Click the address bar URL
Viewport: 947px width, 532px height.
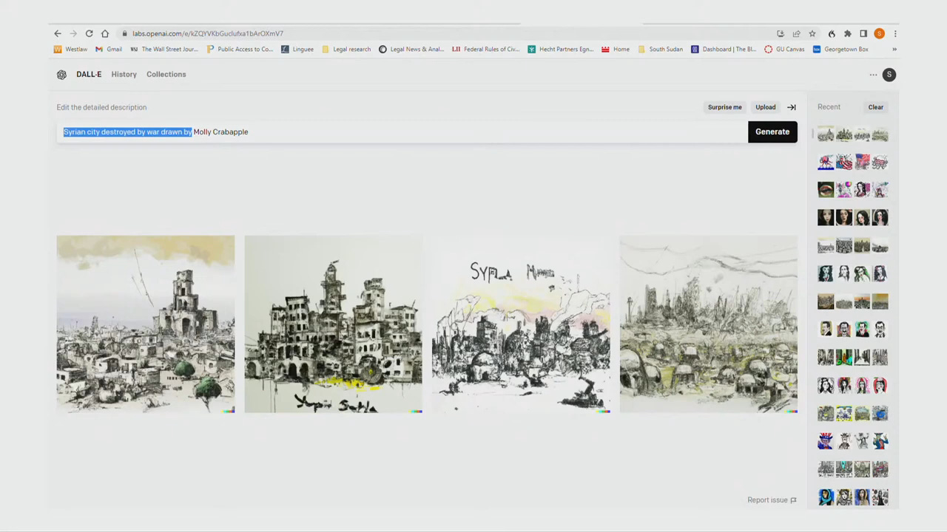[208, 33]
